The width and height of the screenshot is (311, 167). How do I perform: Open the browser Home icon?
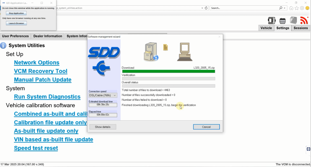tap(291, 8)
